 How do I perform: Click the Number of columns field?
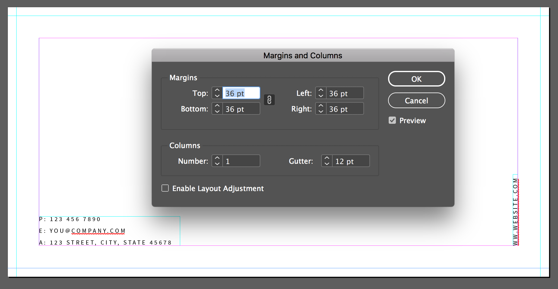click(x=241, y=161)
